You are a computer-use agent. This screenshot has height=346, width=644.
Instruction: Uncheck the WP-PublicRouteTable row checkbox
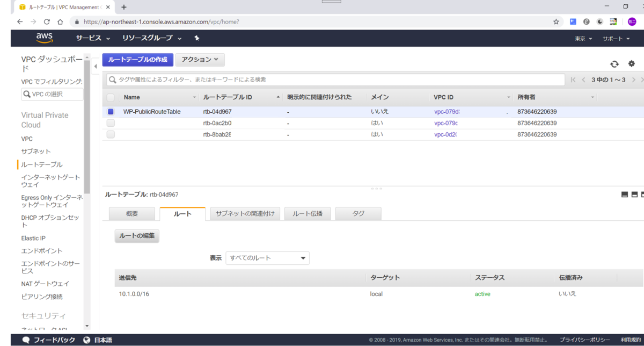pyautogui.click(x=110, y=111)
